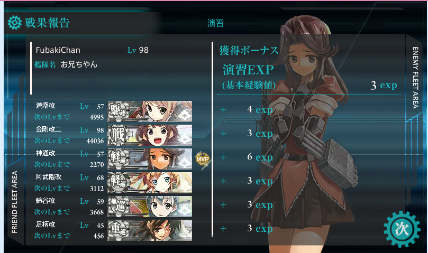Click the 次 gear button to continue
This screenshot has width=428, height=253.
[x=402, y=229]
